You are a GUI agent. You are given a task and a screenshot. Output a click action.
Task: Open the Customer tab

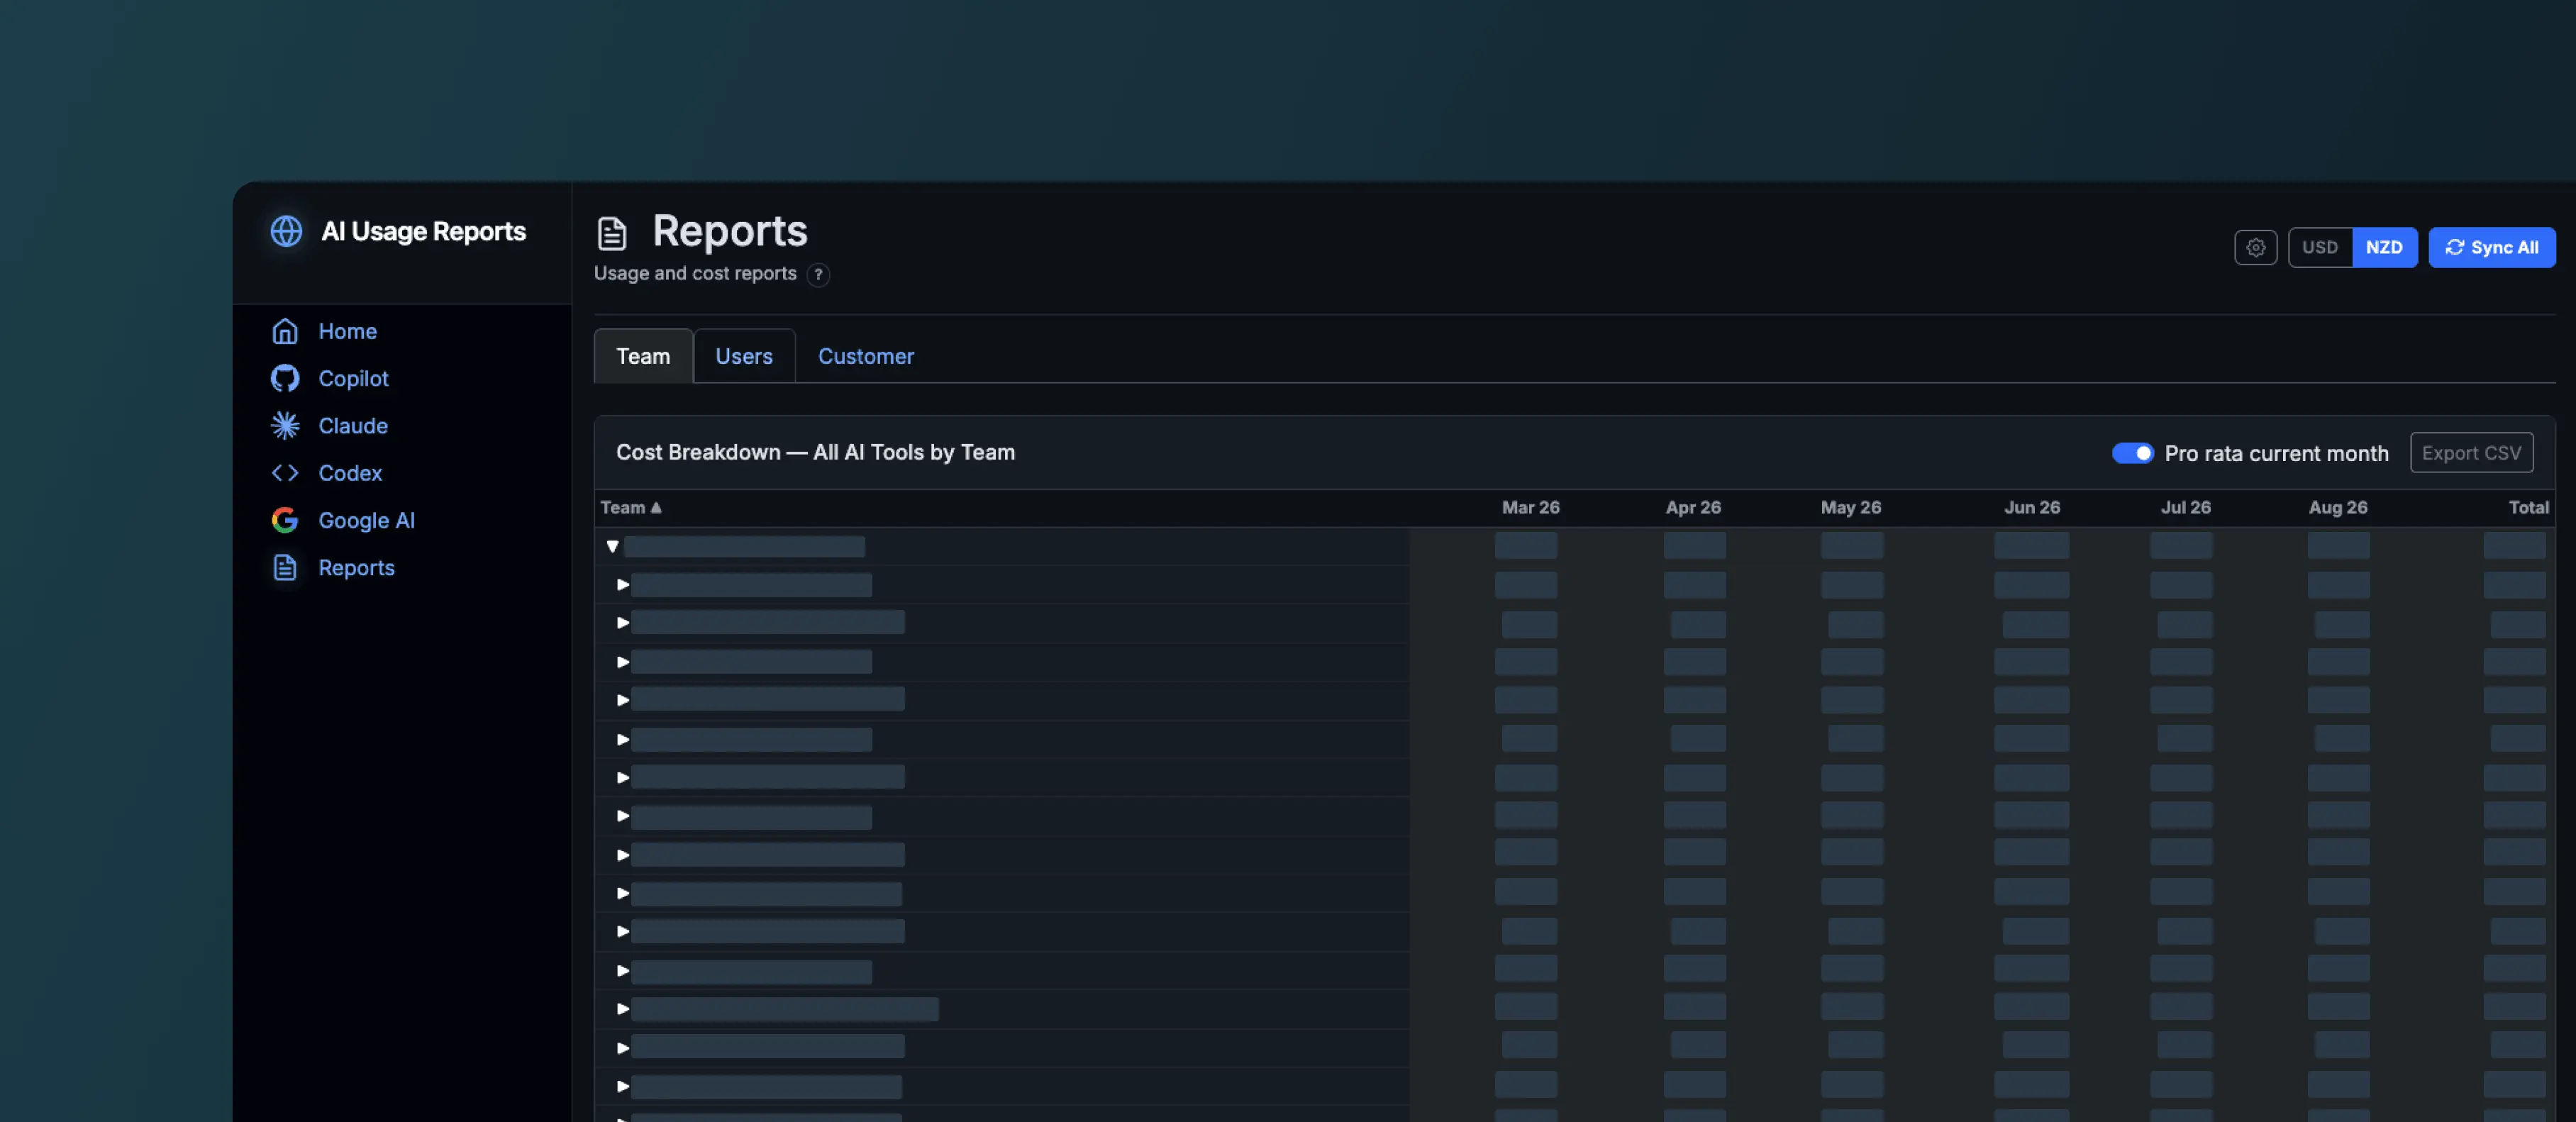[866, 356]
